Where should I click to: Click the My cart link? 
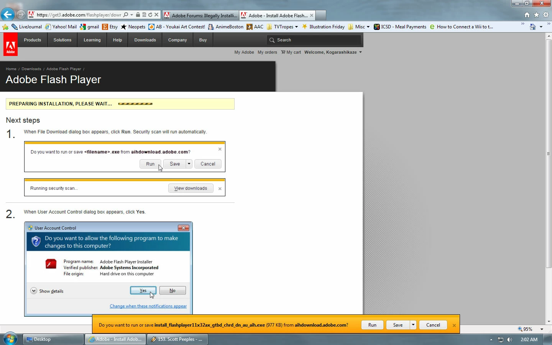291,52
